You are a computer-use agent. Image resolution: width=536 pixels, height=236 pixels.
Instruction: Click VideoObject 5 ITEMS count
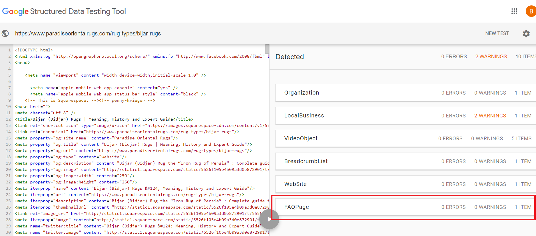coord(521,139)
